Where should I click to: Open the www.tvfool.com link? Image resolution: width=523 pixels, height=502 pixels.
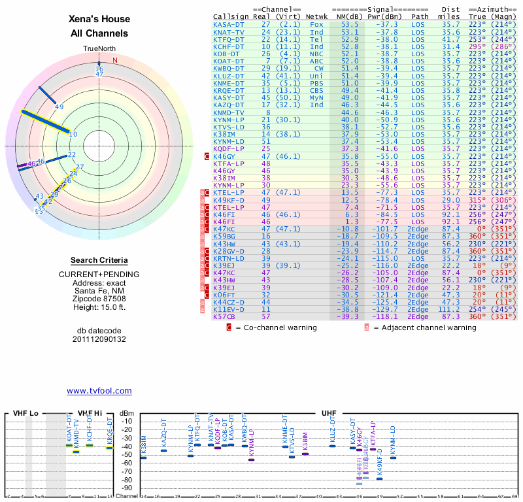[x=99, y=391]
